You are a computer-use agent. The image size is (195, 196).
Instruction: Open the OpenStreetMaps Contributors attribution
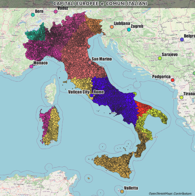(170, 194)
